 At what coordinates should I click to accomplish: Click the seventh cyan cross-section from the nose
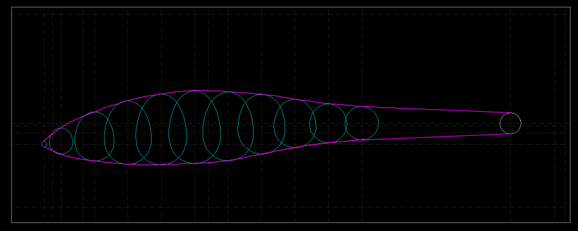(x=262, y=124)
